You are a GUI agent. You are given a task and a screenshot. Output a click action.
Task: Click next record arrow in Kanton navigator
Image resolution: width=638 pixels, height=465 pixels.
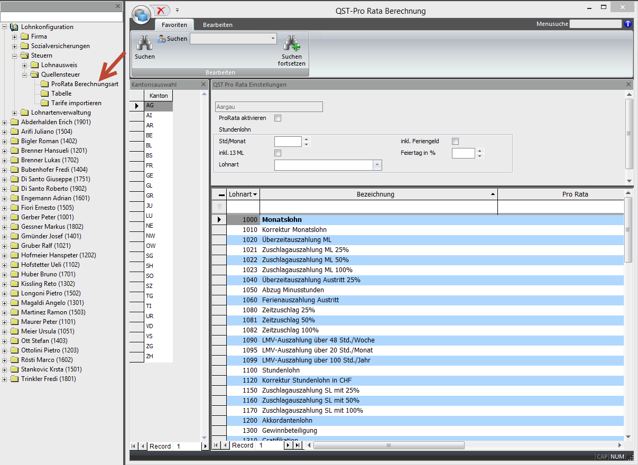pos(205,447)
